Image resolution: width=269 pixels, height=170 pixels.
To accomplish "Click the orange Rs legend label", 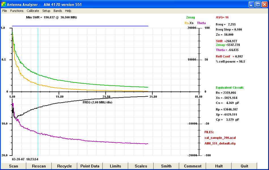I will (x=187, y=23).
